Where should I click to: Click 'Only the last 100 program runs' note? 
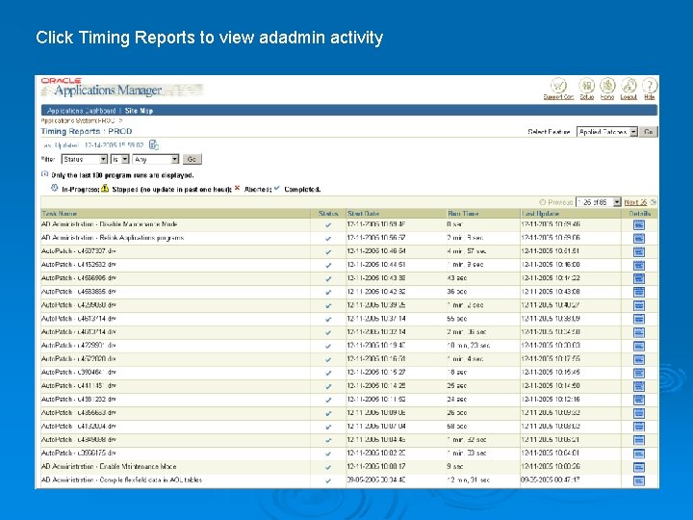122,175
